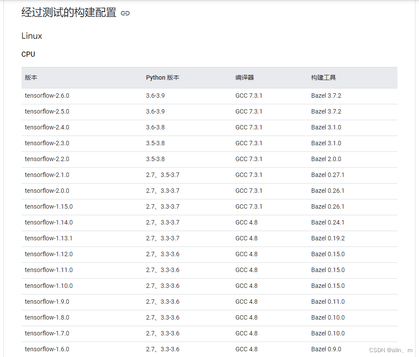Click the Bazel 0.27.1 cell
Viewport: 419px width, 357px height.
(328, 175)
